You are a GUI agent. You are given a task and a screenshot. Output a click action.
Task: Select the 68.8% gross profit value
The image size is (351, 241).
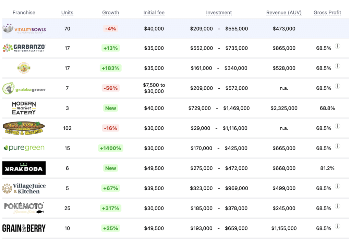click(x=327, y=108)
